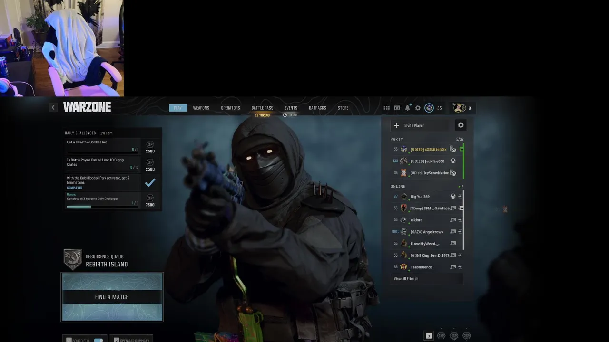Click XP badge for Combat Axe challenge
609x342 pixels.
coord(150,144)
